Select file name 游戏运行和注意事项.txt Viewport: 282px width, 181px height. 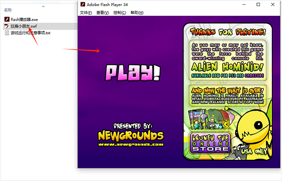tap(30, 33)
